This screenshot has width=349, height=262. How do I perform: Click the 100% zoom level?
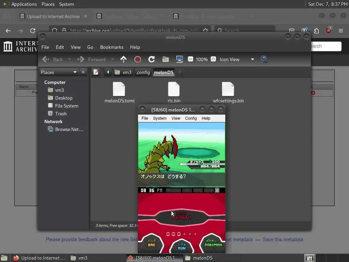pos(202,59)
